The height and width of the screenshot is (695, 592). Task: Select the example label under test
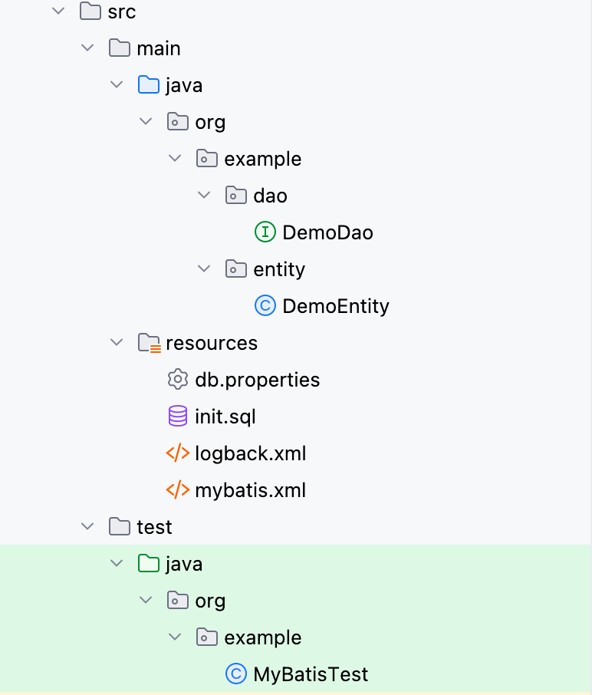(263, 637)
